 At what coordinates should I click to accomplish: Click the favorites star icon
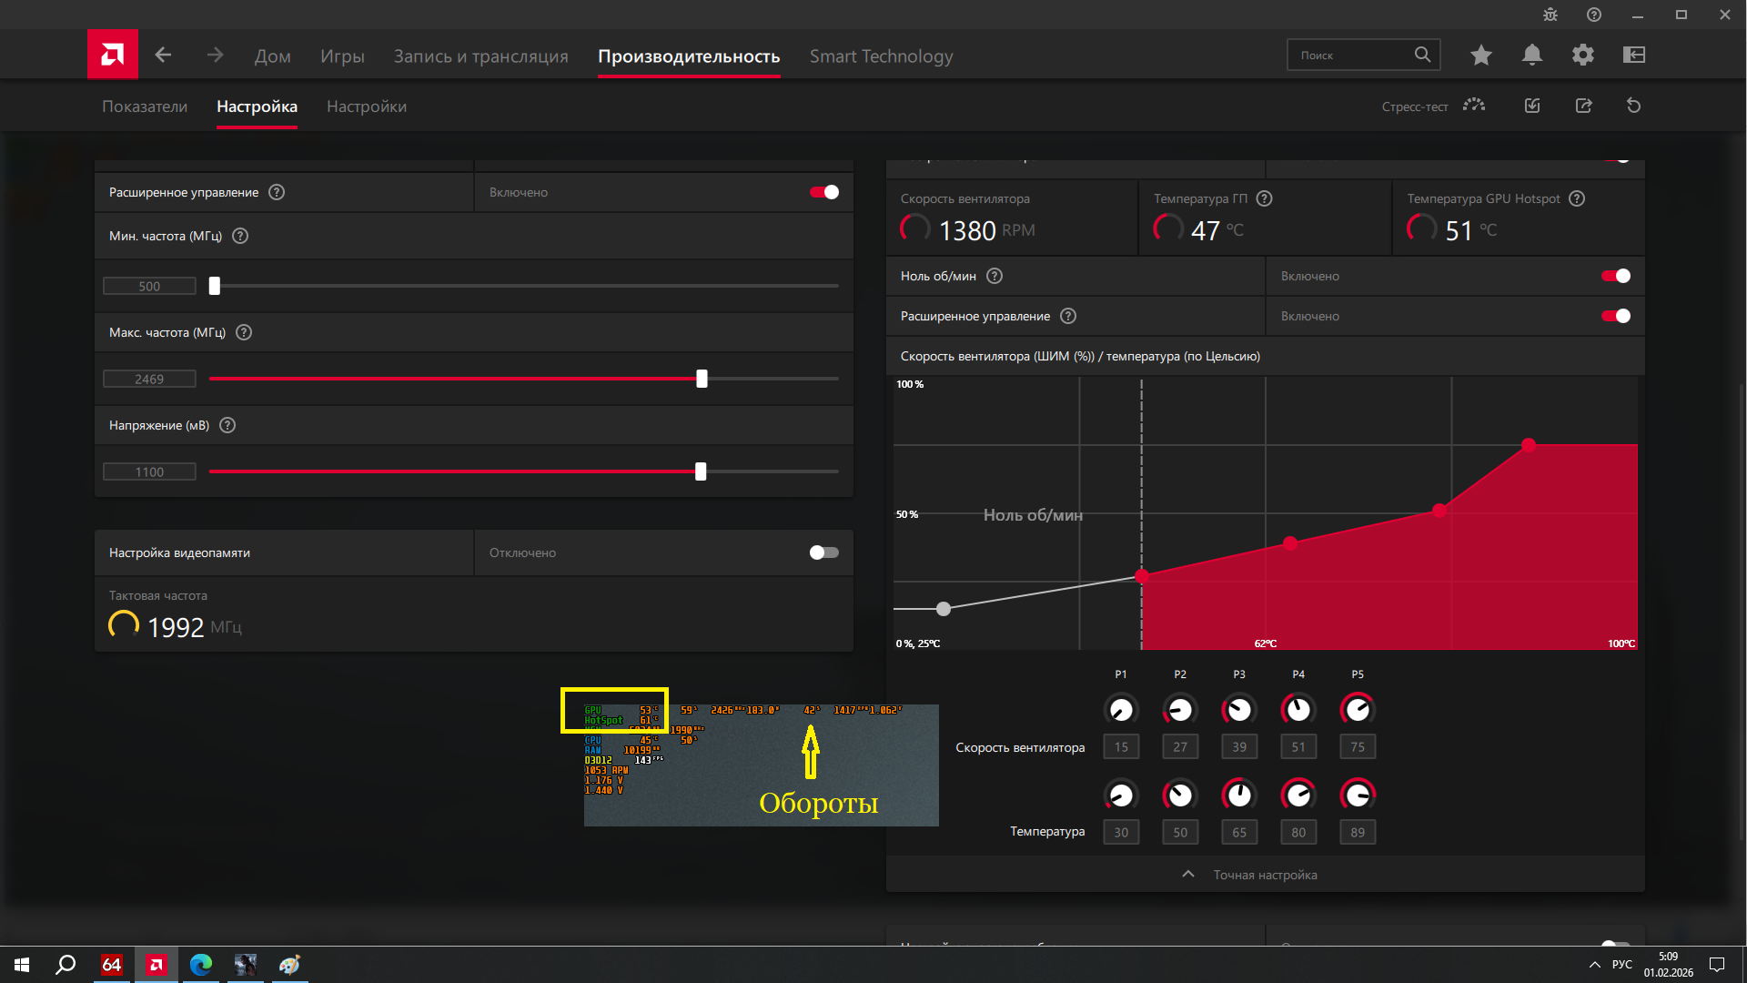tap(1481, 56)
